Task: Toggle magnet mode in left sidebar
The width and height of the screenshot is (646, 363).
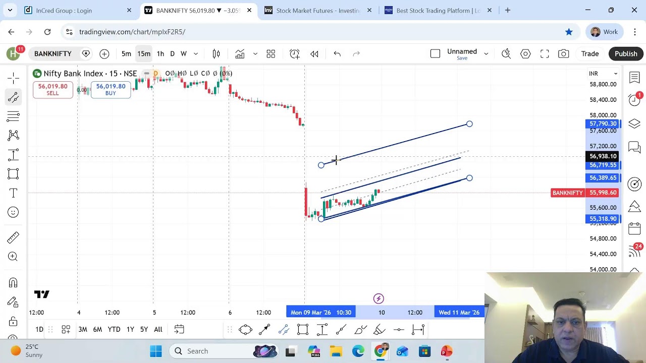Action: 14,282
